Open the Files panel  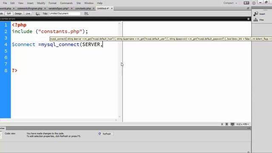pos(259,20)
